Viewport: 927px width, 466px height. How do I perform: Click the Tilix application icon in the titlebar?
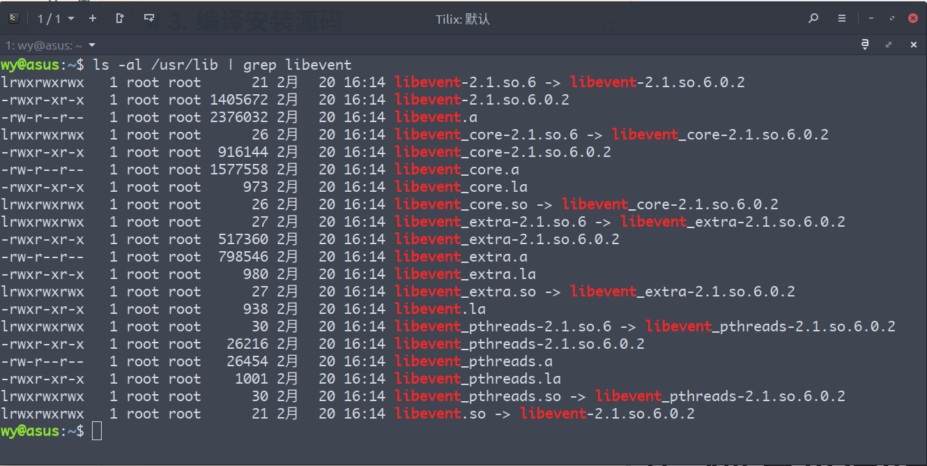point(14,18)
